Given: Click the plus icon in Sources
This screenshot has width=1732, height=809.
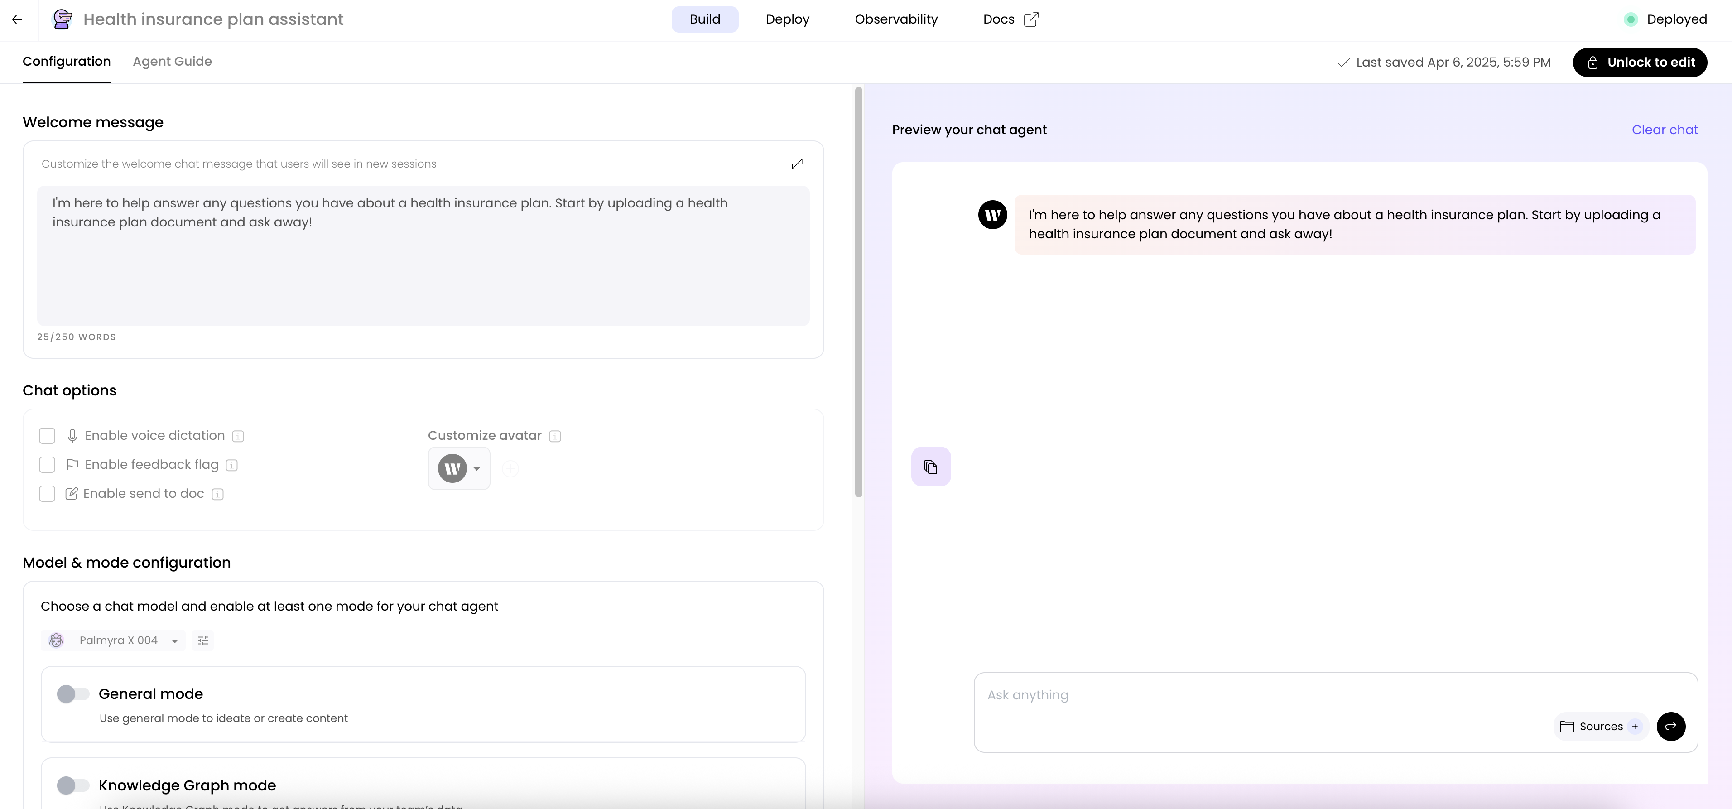Looking at the screenshot, I should click(1635, 726).
